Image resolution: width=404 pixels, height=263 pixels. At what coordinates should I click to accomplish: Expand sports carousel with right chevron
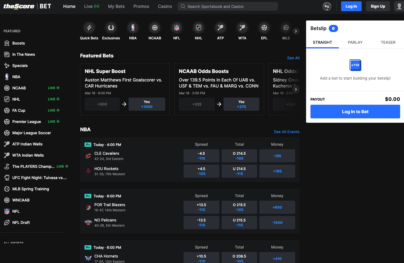296,31
